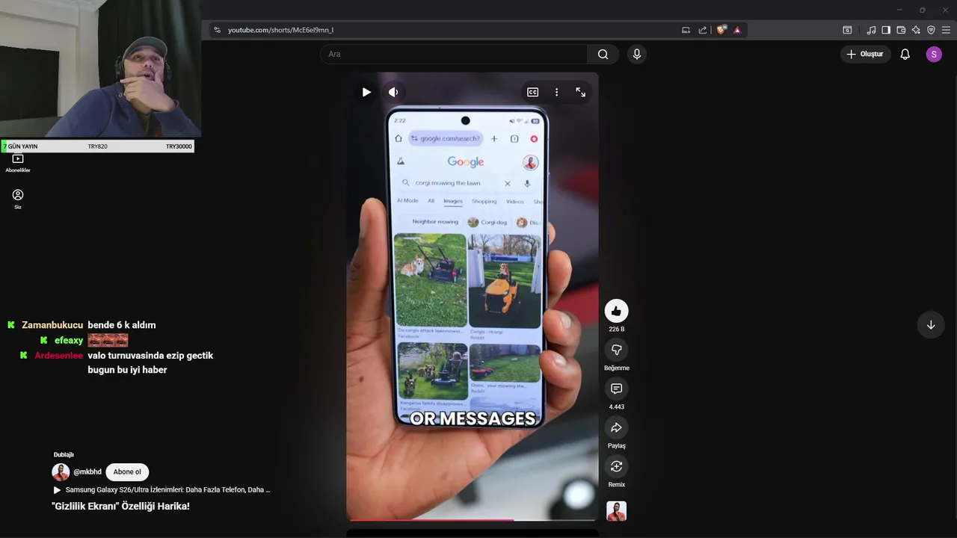Click the "Gizlilik Ekranı" Özelliği Harika! title
The height and width of the screenshot is (538, 957).
(x=120, y=507)
